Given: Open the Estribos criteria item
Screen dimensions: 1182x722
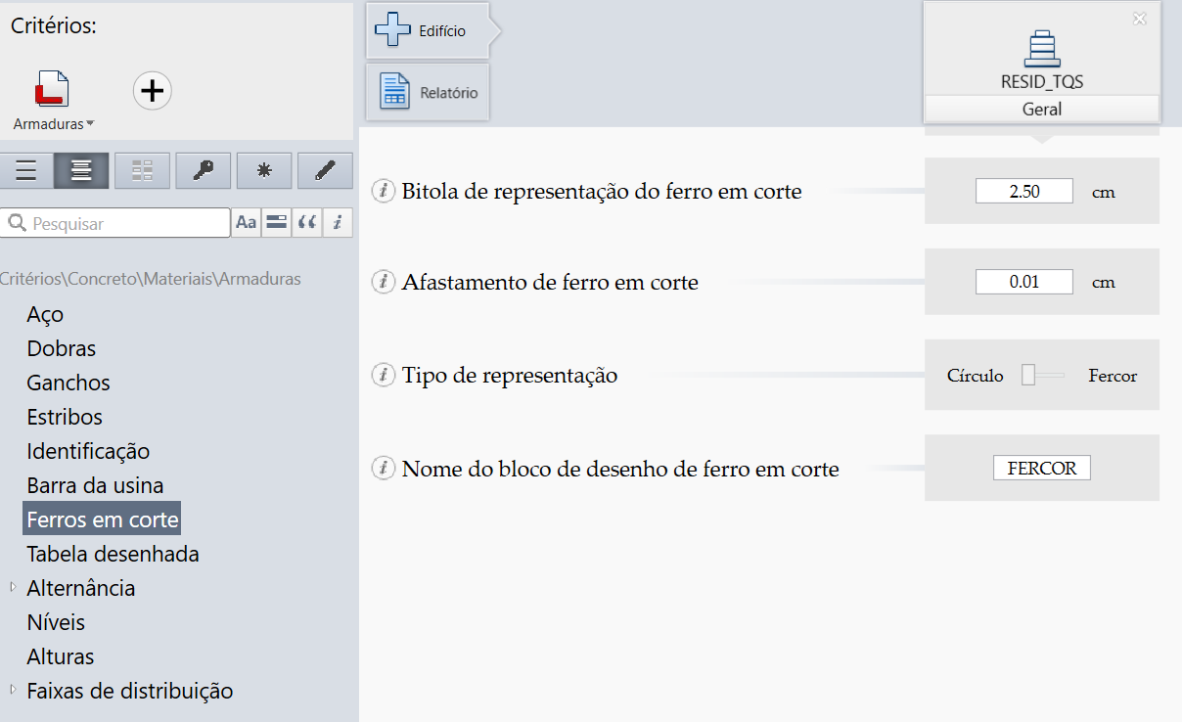Looking at the screenshot, I should point(65,417).
